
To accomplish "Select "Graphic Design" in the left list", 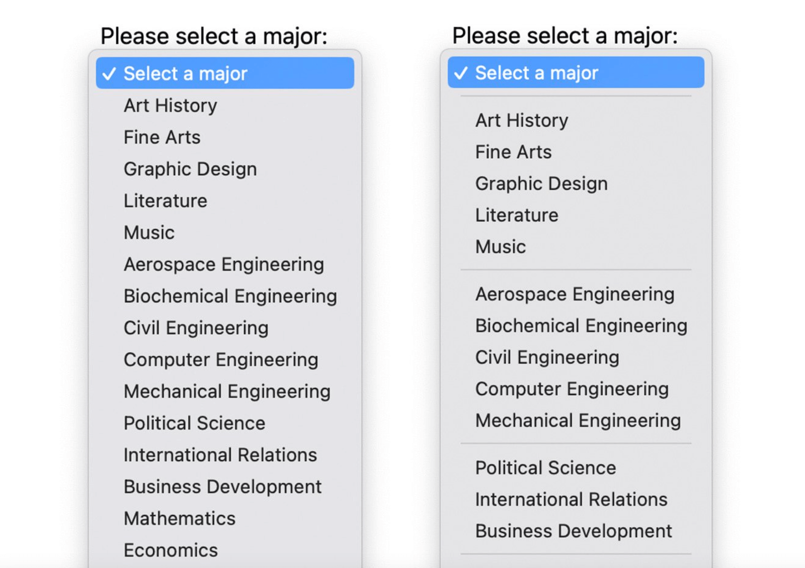I will click(x=190, y=169).
